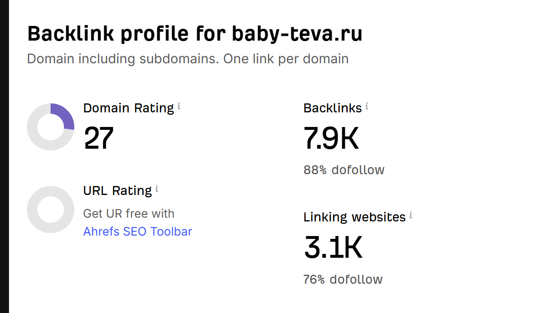Screen dimensions: 535x313
Task: Click the info icon beside Domain Rating
Action: pyautogui.click(x=179, y=107)
